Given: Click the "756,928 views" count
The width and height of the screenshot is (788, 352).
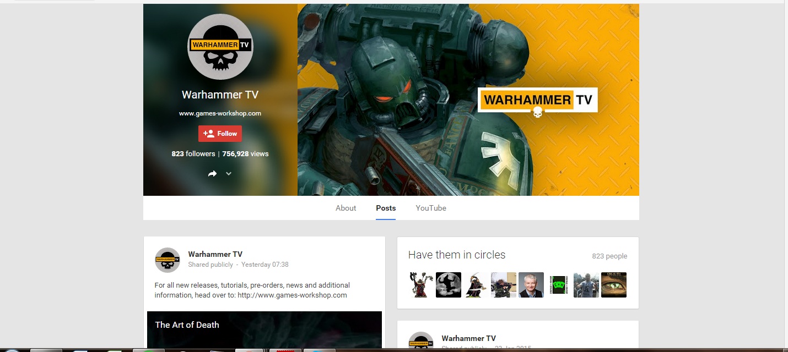Looking at the screenshot, I should 245,154.
